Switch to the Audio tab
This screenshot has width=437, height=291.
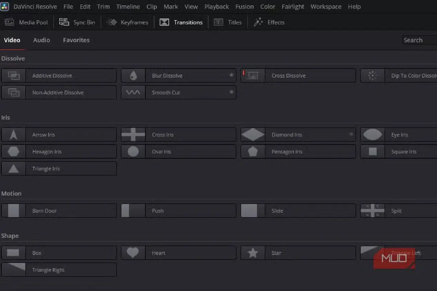coord(41,40)
